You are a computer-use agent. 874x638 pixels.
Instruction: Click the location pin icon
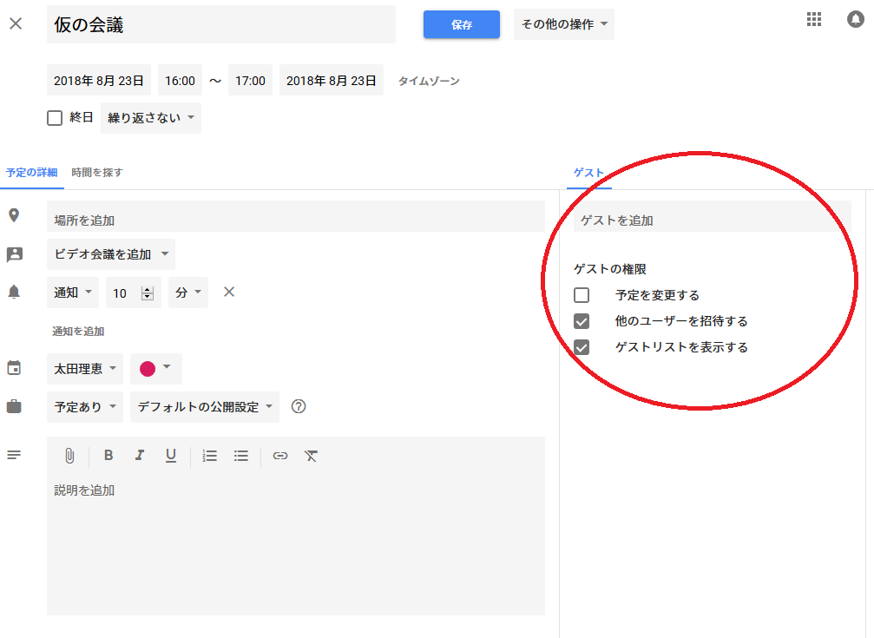click(14, 216)
